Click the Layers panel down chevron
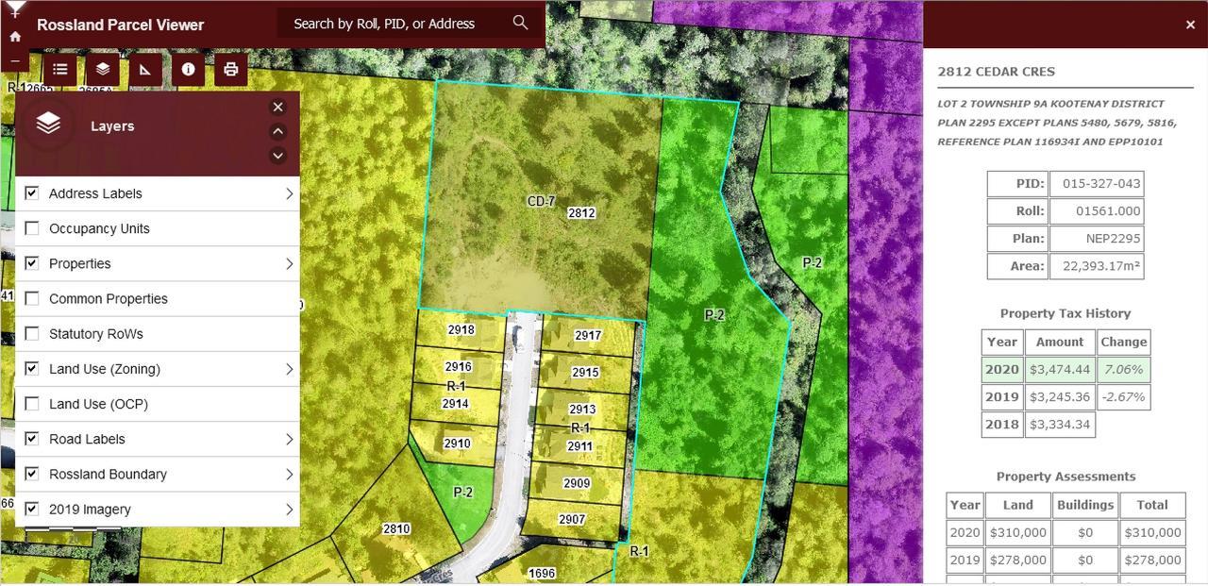1208x586 pixels. coord(277,155)
